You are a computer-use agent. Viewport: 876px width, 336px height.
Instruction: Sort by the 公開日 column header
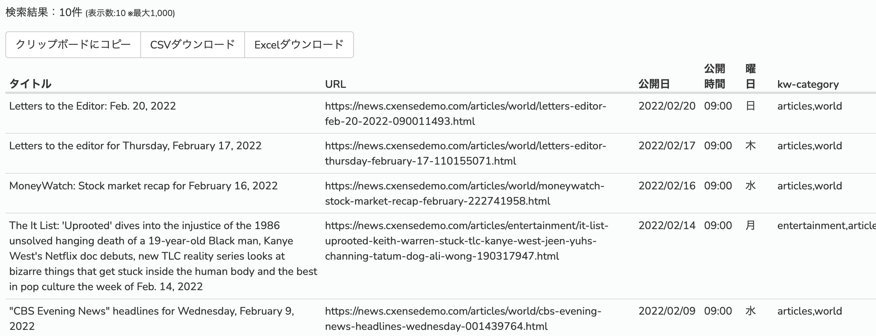pos(654,84)
